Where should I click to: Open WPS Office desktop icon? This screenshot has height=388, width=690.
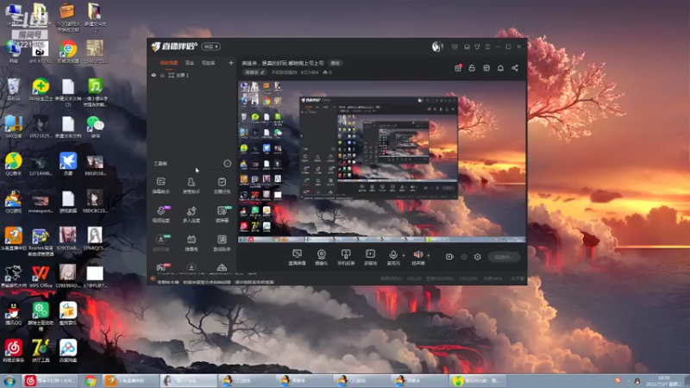point(41,277)
